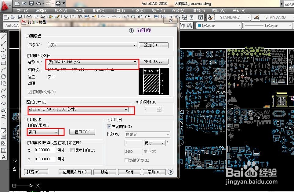Viewport: 294px width, 192px height.
Task: Click the 确定 OK button
Action: [105, 172]
